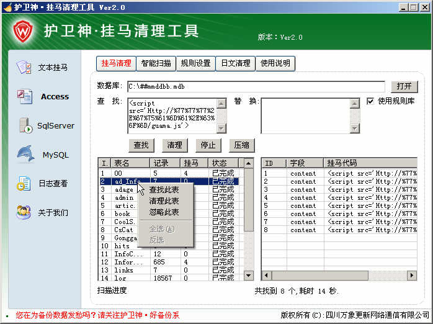Select result row ID 4
The image size is (433, 324).
click(x=339, y=197)
